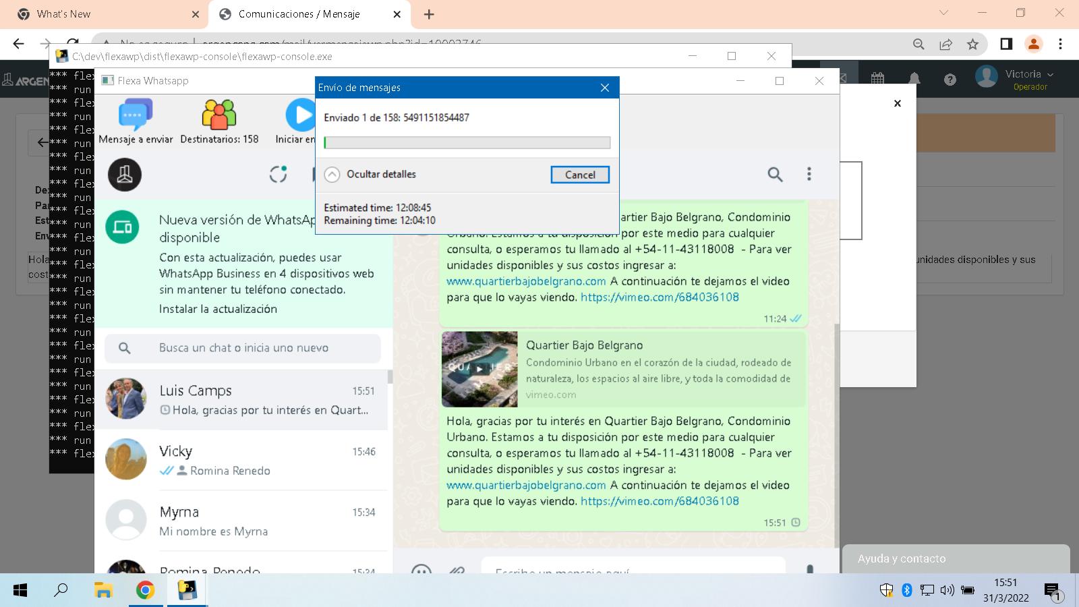
Task: Open Windows Security tray icon
Action: (886, 590)
